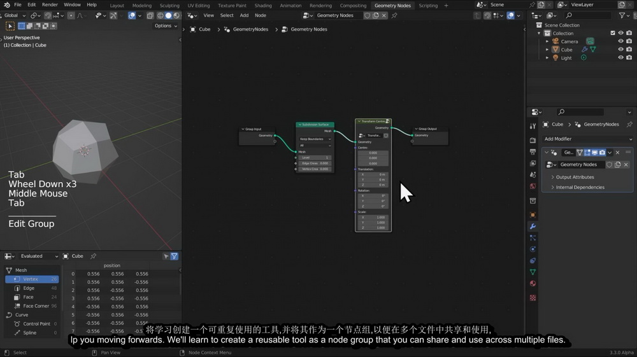The width and height of the screenshot is (637, 357).
Task: Switch to the Shading workspace tab
Action: coord(263,5)
